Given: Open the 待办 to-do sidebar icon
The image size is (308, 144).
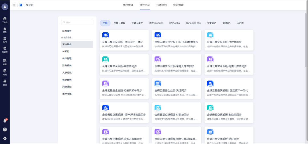Looking at the screenshot, I should (x=5, y=30).
